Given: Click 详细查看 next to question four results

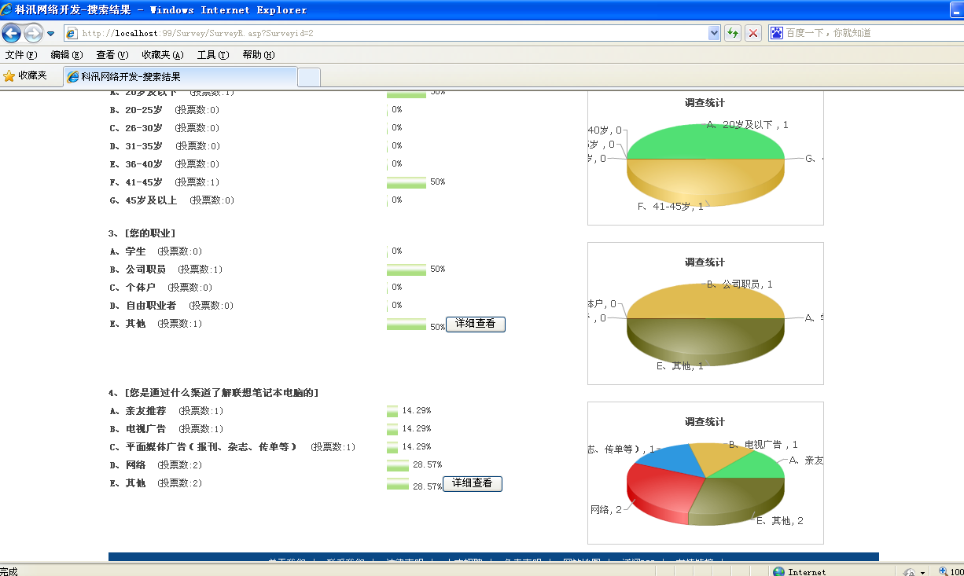Looking at the screenshot, I should coord(472,483).
